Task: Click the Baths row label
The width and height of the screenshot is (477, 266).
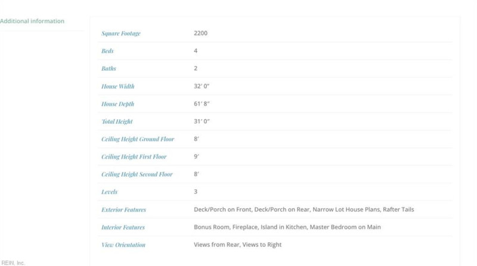Action: click(x=109, y=68)
